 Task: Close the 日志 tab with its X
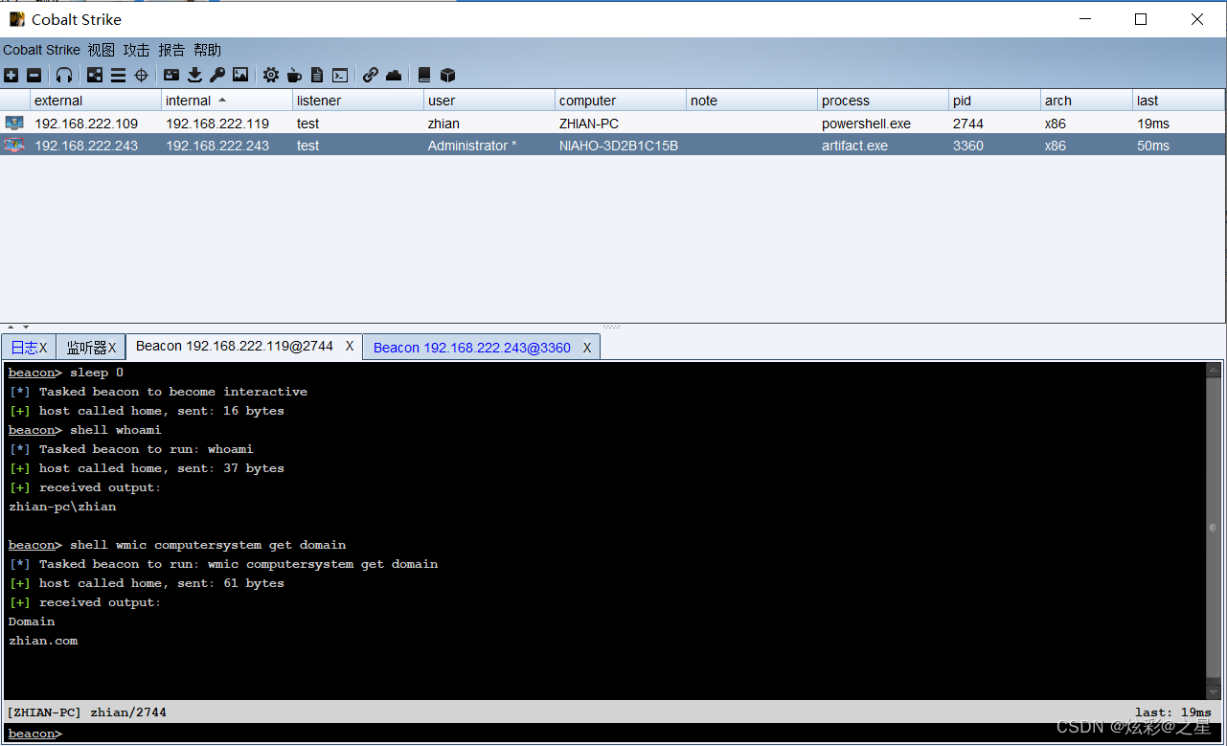43,348
